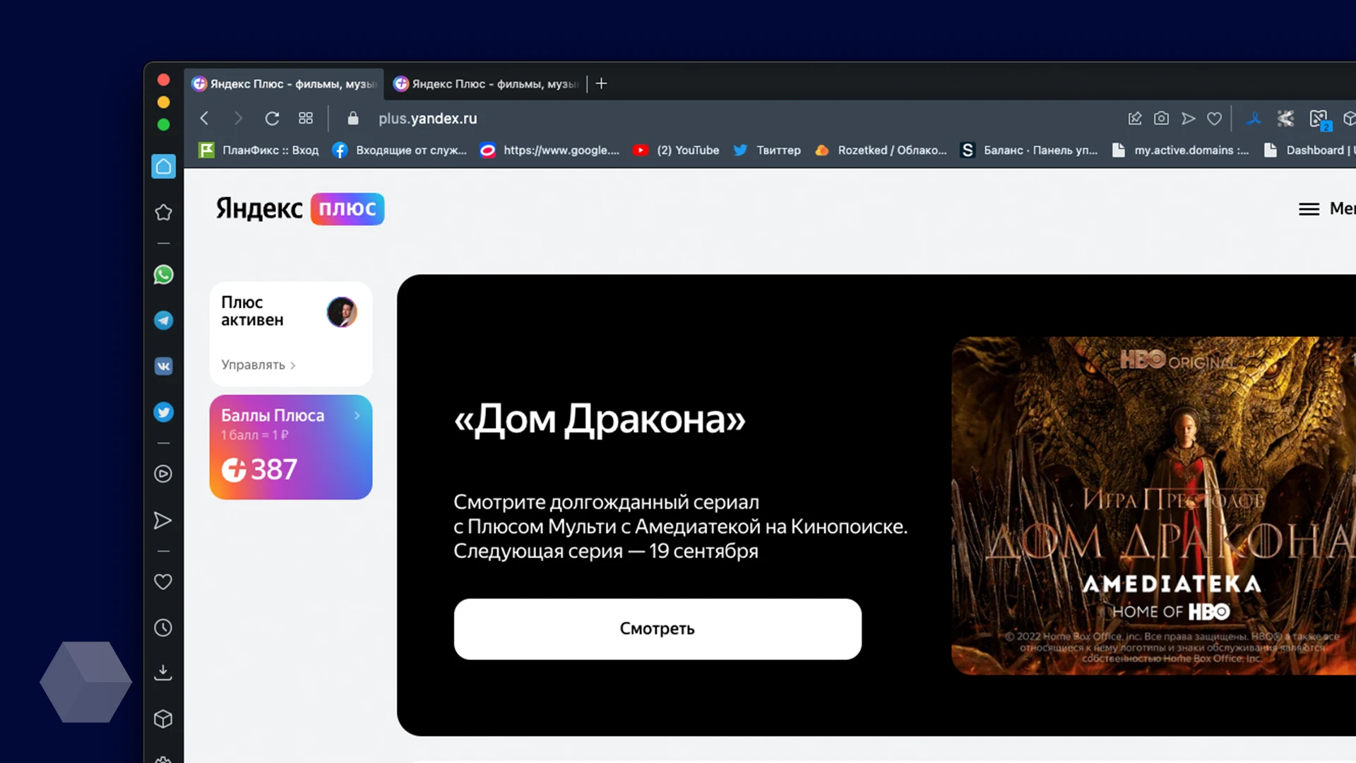Open Twitter in sidebar
The height and width of the screenshot is (763, 1356).
tap(163, 412)
